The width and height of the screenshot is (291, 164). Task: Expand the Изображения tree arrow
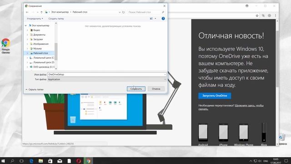pos(27,44)
